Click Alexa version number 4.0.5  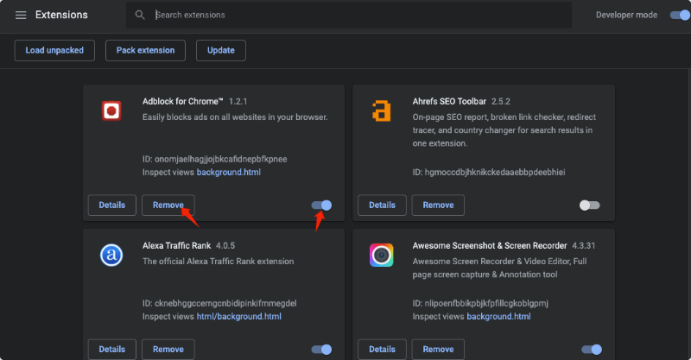pos(225,246)
